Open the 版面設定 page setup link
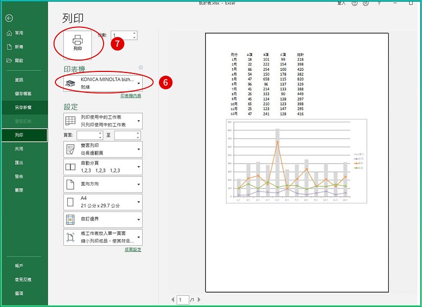 click(133, 250)
